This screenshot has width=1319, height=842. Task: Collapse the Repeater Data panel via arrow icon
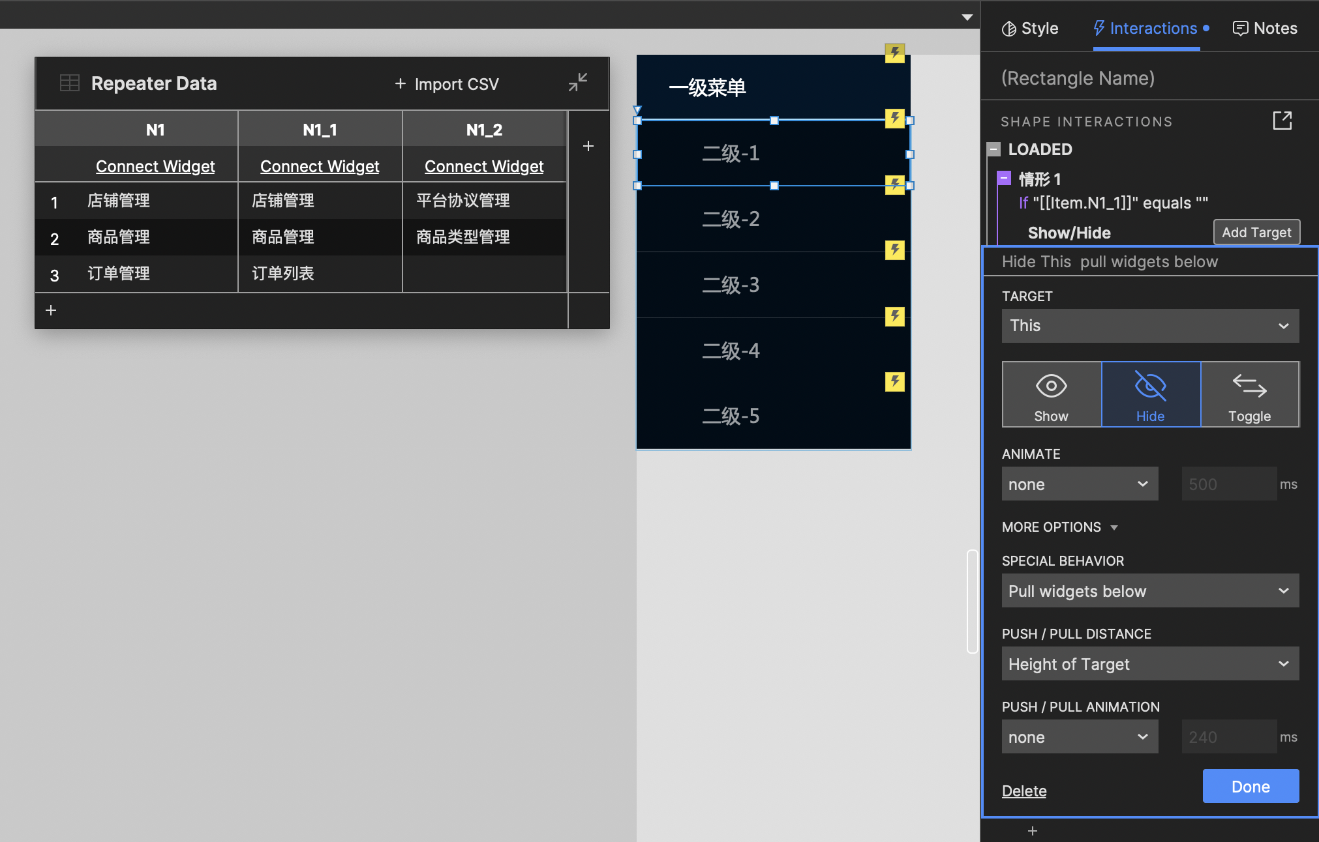[x=577, y=83]
